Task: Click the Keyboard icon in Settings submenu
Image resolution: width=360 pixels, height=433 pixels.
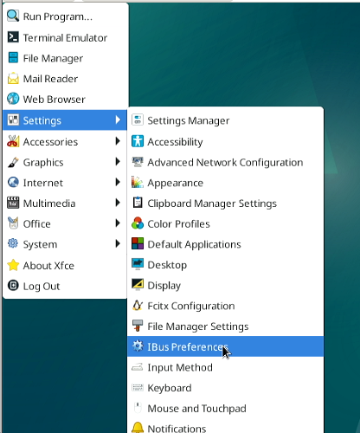Action: coord(138,388)
